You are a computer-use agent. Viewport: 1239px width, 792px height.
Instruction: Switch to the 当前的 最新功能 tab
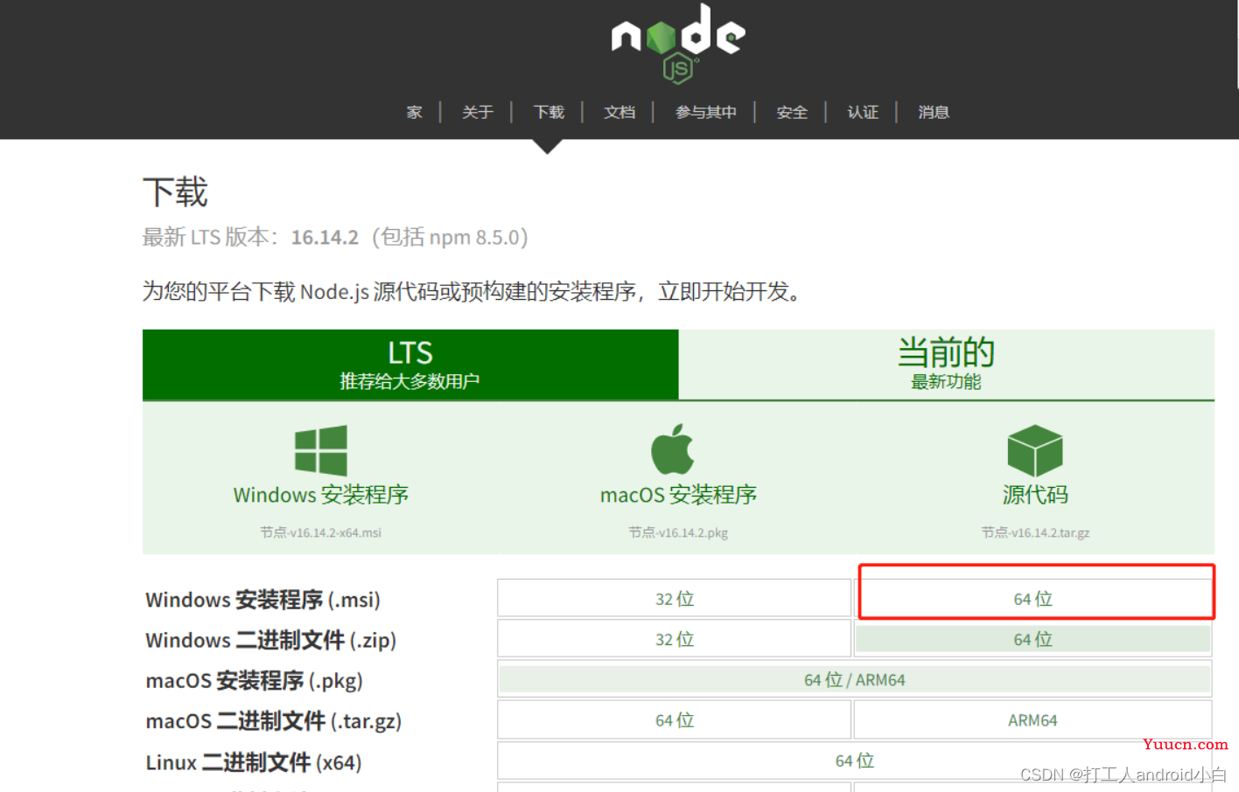point(947,365)
